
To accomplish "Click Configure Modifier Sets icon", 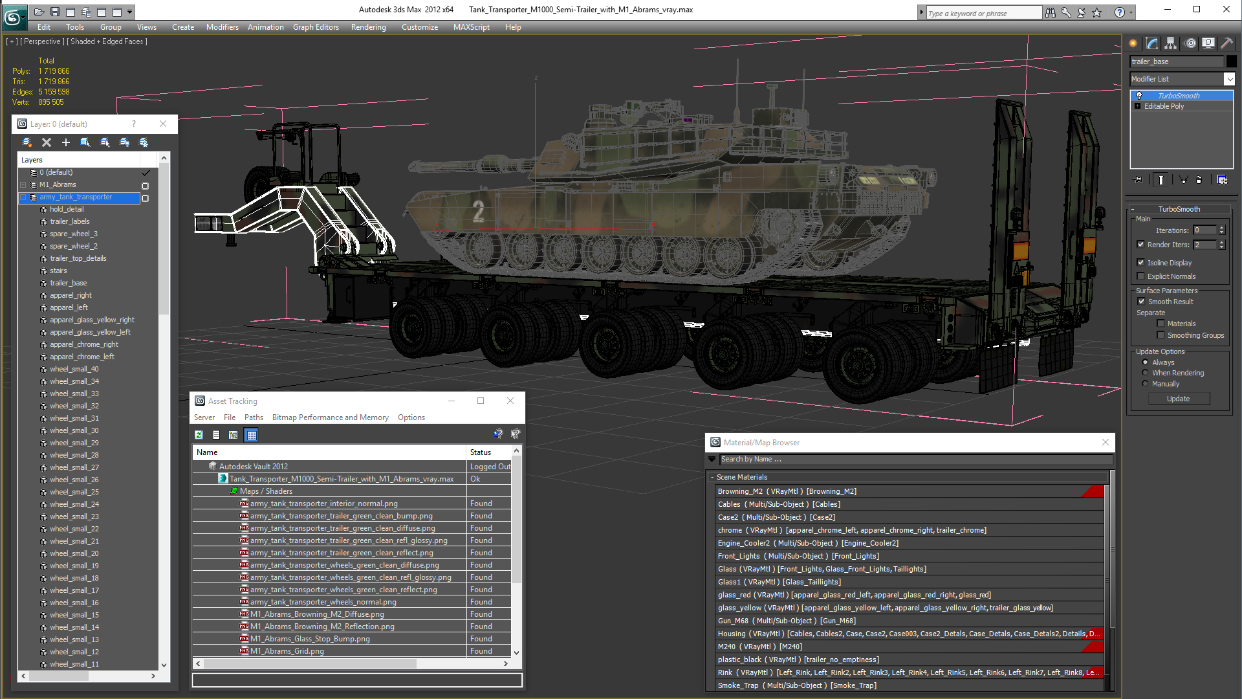I will click(x=1223, y=180).
